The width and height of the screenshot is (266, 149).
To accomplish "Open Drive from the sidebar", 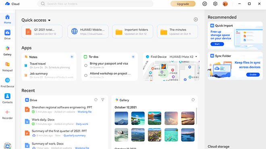I will click(8, 35).
